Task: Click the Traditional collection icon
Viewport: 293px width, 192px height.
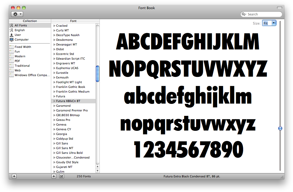Action: coord(12,66)
